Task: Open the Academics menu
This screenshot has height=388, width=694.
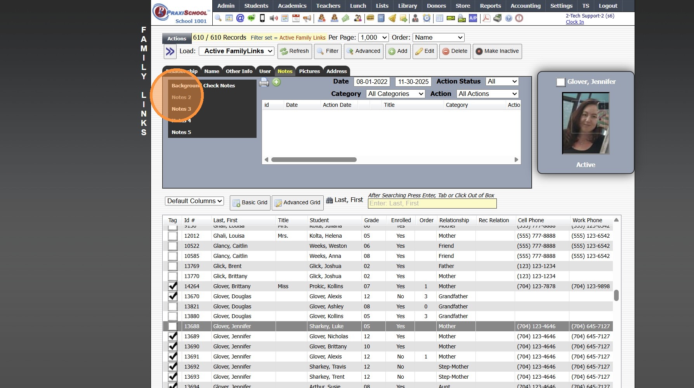Action: click(x=292, y=6)
